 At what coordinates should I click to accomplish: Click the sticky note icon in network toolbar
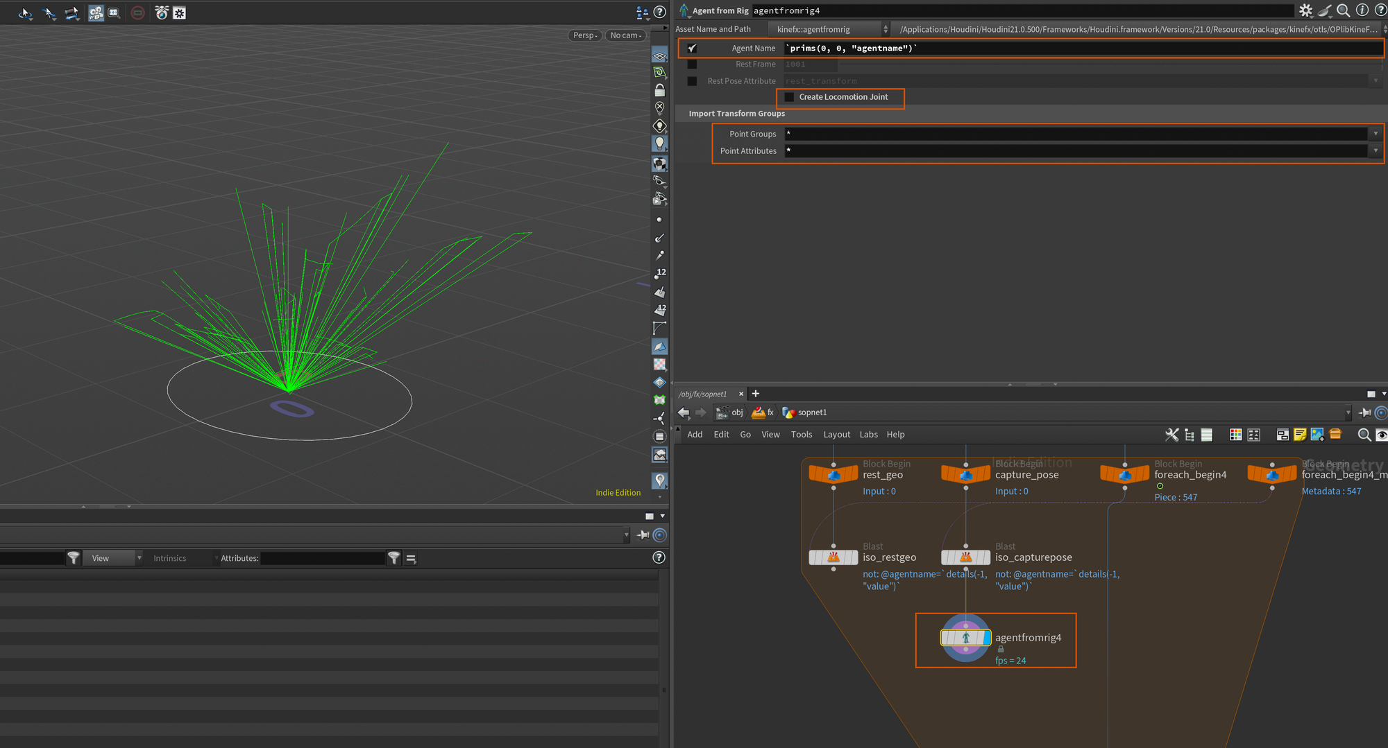1299,435
